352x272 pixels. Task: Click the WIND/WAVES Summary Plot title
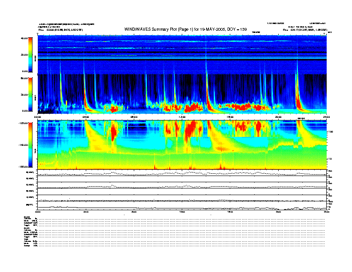click(185, 29)
